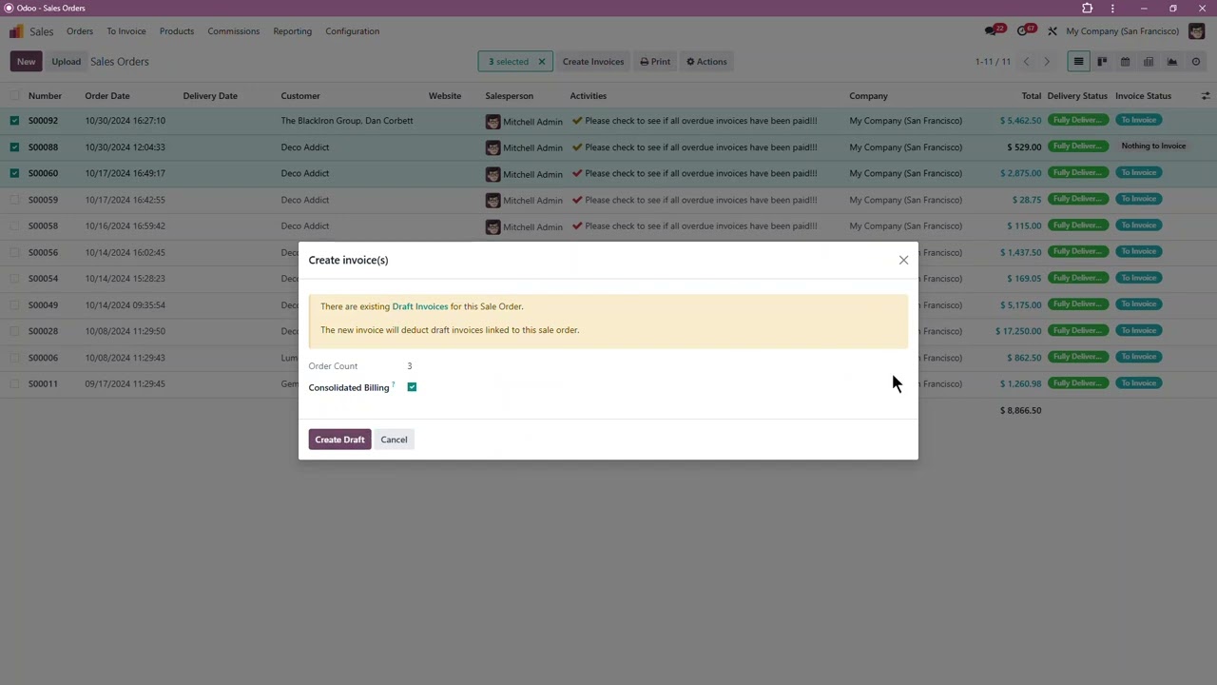
Task: Open the activities clock icon with 67 badge
Action: tap(1024, 30)
